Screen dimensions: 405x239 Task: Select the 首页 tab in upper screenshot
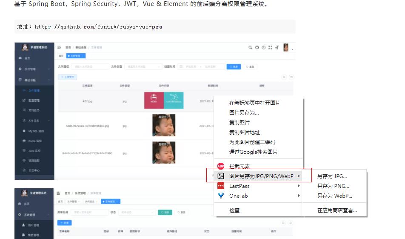tap(61, 56)
